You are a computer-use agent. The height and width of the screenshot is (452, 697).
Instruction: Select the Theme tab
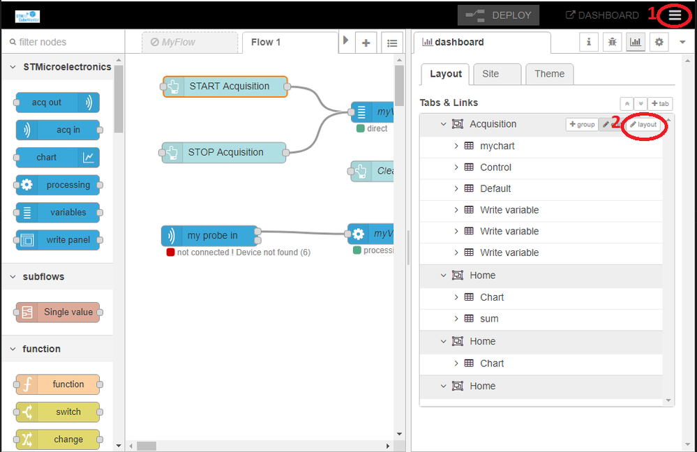[549, 74]
